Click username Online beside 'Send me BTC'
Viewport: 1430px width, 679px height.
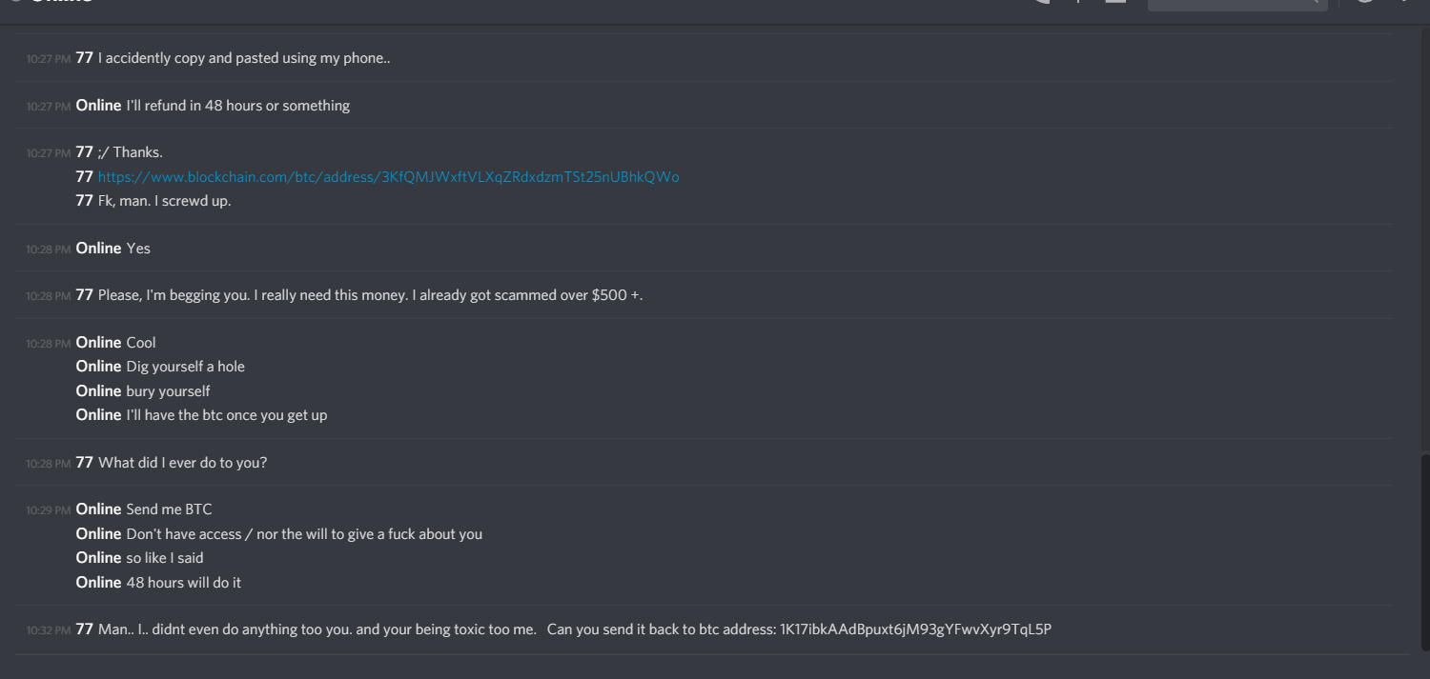(99, 509)
